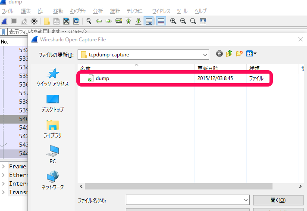Create new folder icon in dialog
The image size is (307, 211).
pyautogui.click(x=239, y=53)
